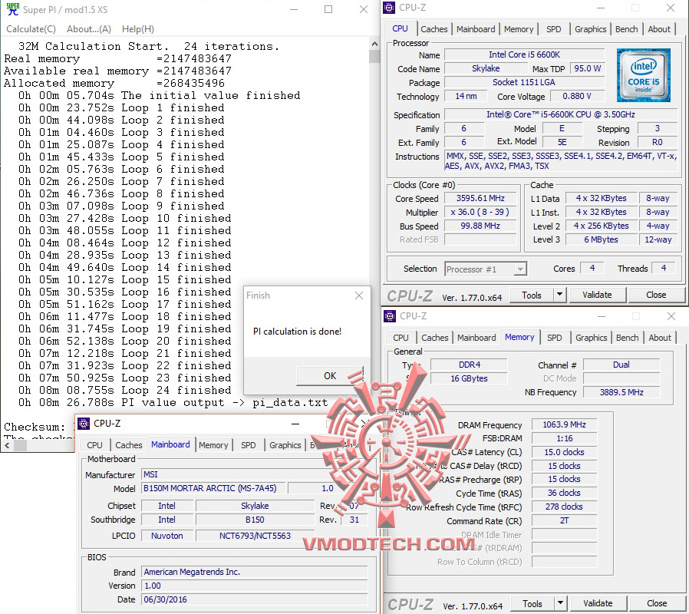The height and width of the screenshot is (614, 689).
Task: Click Close button in top CPU-Z window
Action: 656,295
